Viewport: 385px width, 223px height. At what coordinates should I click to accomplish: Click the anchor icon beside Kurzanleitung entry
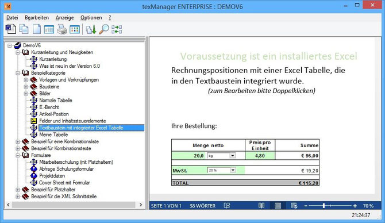[34, 59]
